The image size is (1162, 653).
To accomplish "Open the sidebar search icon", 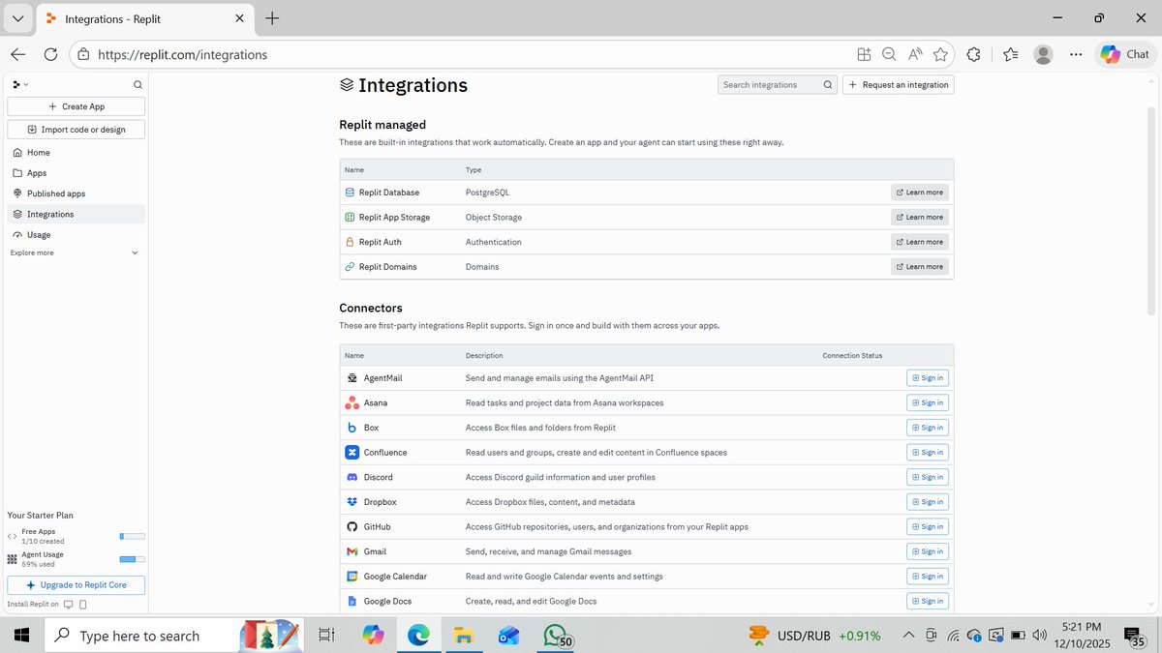I will click(138, 84).
